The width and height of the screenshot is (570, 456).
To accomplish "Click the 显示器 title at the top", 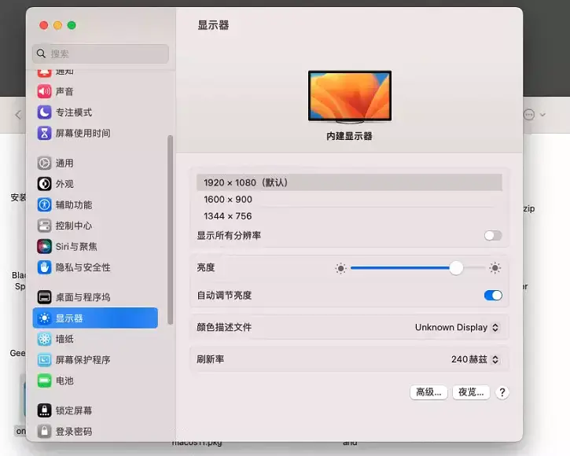I will pos(213,25).
